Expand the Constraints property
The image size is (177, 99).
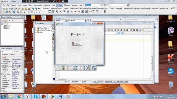(2, 74)
